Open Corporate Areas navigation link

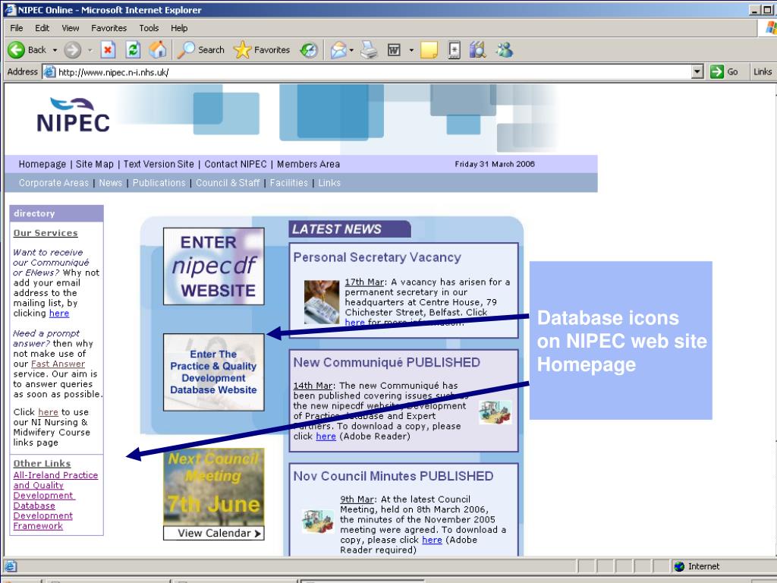tap(54, 183)
